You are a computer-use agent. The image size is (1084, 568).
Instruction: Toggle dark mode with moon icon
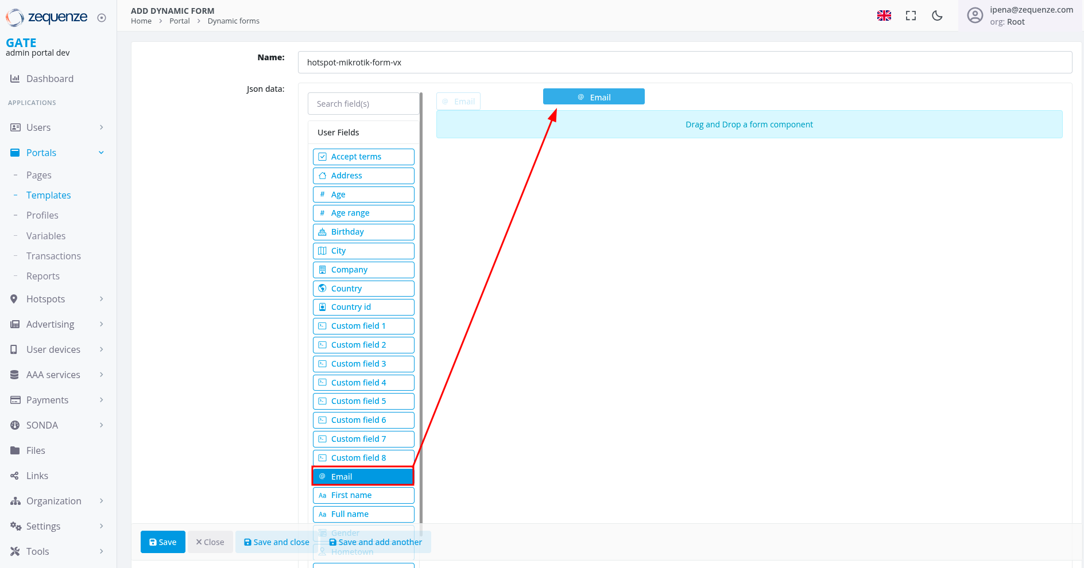937,15
